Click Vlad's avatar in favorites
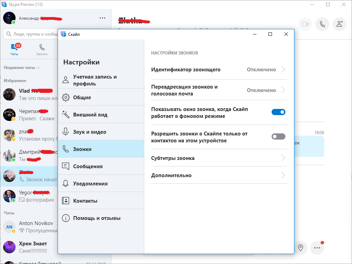Viewport: 352px width, 264px height. click(x=9, y=94)
